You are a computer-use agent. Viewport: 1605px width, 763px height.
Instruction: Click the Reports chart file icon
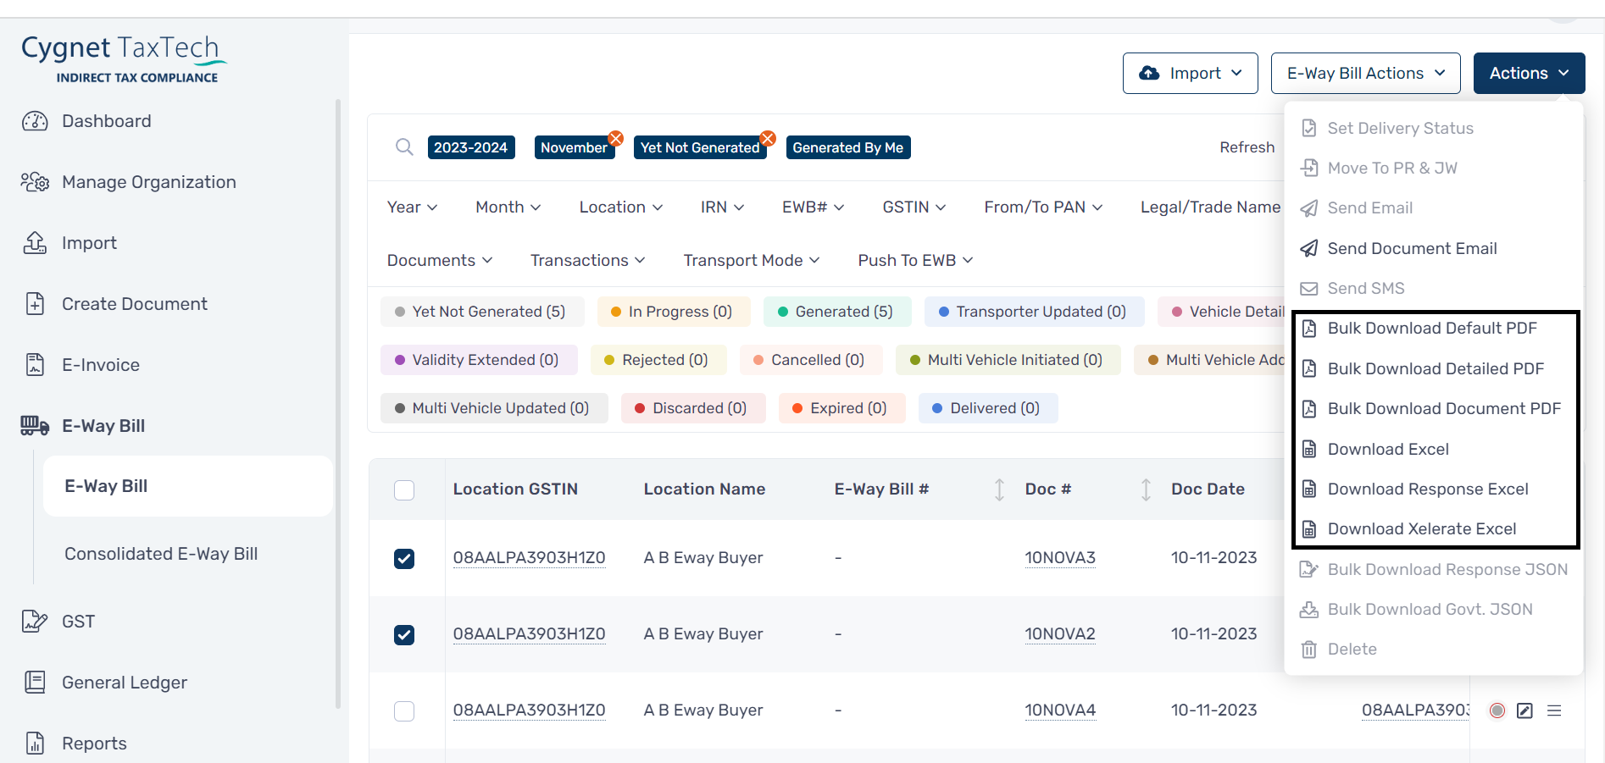[35, 744]
